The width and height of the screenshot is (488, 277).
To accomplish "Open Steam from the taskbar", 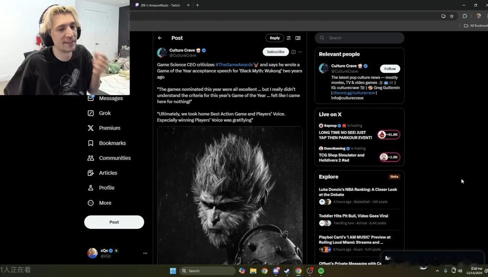I will tap(287, 271).
